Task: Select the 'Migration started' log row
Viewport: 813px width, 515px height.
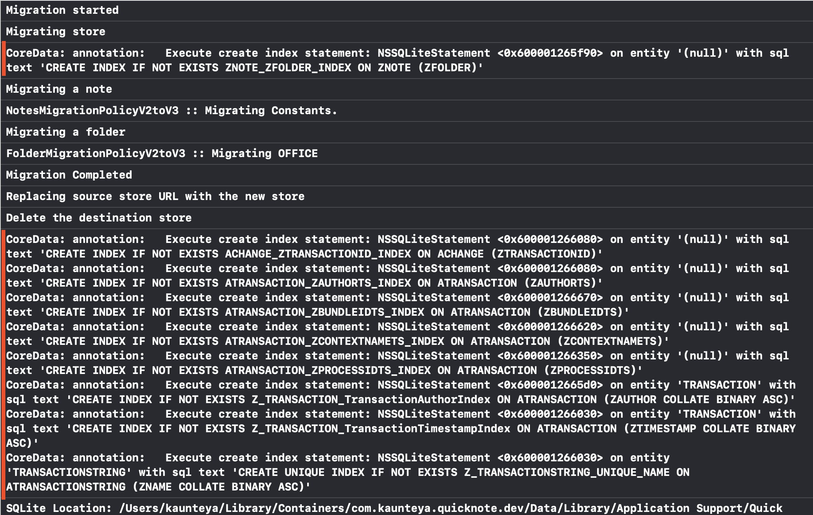Action: tap(406, 10)
